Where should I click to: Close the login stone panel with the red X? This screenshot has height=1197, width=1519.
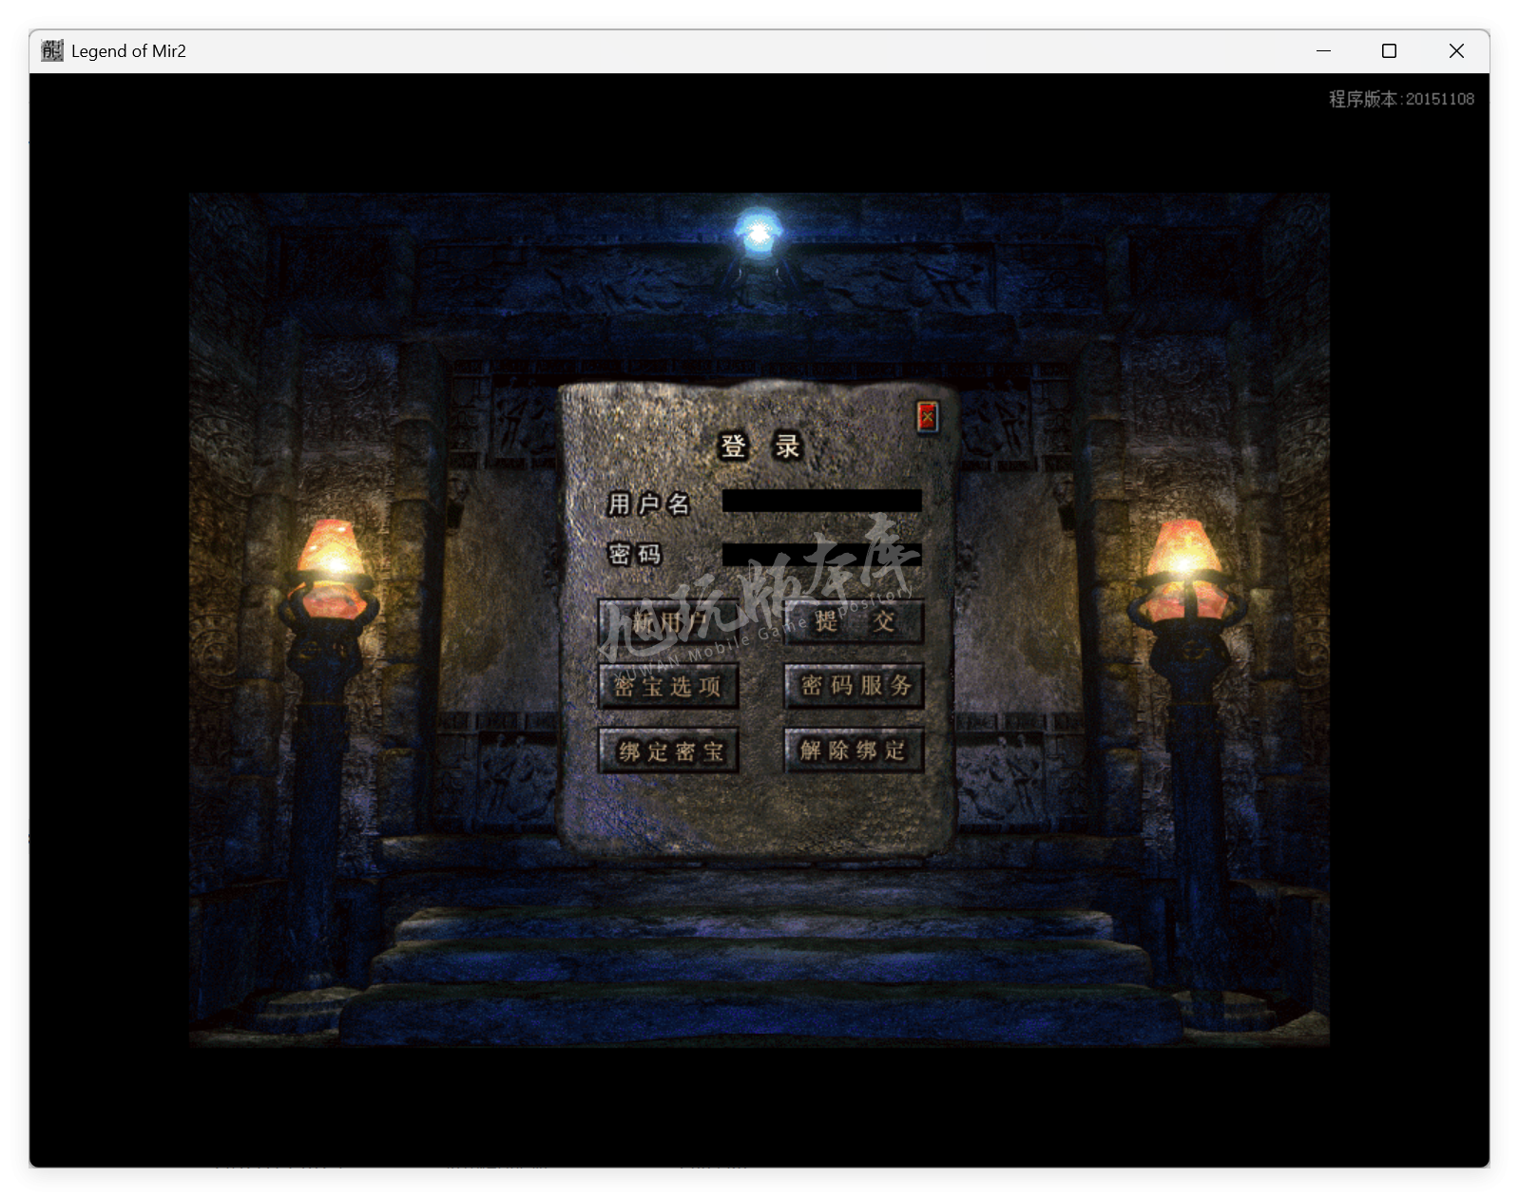(x=928, y=417)
